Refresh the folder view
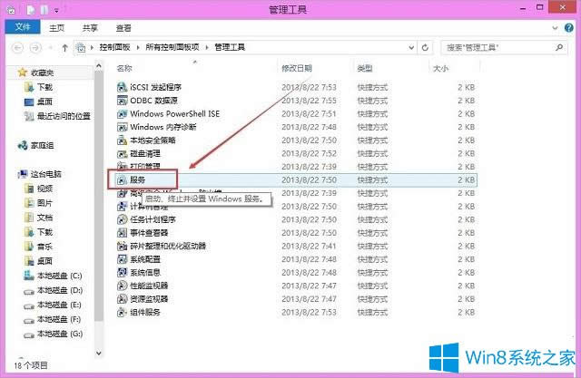Viewport: 581px width, 378px height. [425, 47]
